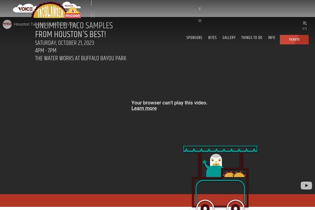Screen dimensions: 315x210
Task: Click 'Saturday, October 21, 2023' text
Action: pos(65,43)
